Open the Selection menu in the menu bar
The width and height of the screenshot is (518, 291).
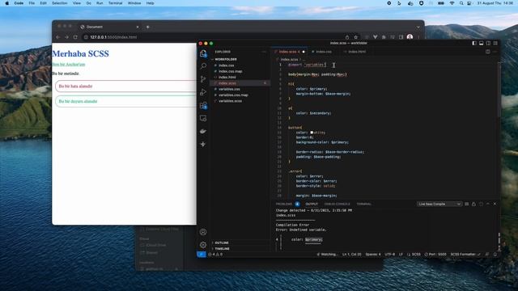[x=59, y=3]
